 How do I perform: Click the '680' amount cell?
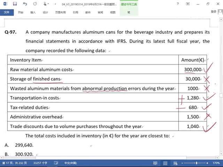pos(193,108)
